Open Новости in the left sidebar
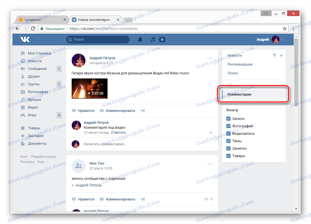The width and height of the screenshot is (311, 224). point(31,61)
